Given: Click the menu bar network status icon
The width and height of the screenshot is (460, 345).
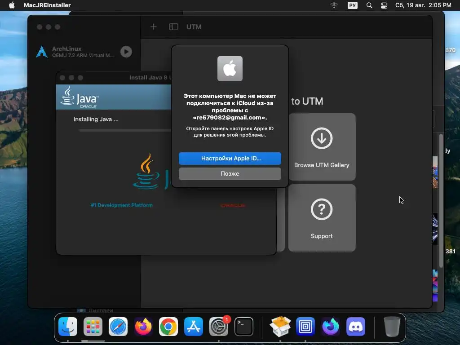Looking at the screenshot, I should pos(334,5).
